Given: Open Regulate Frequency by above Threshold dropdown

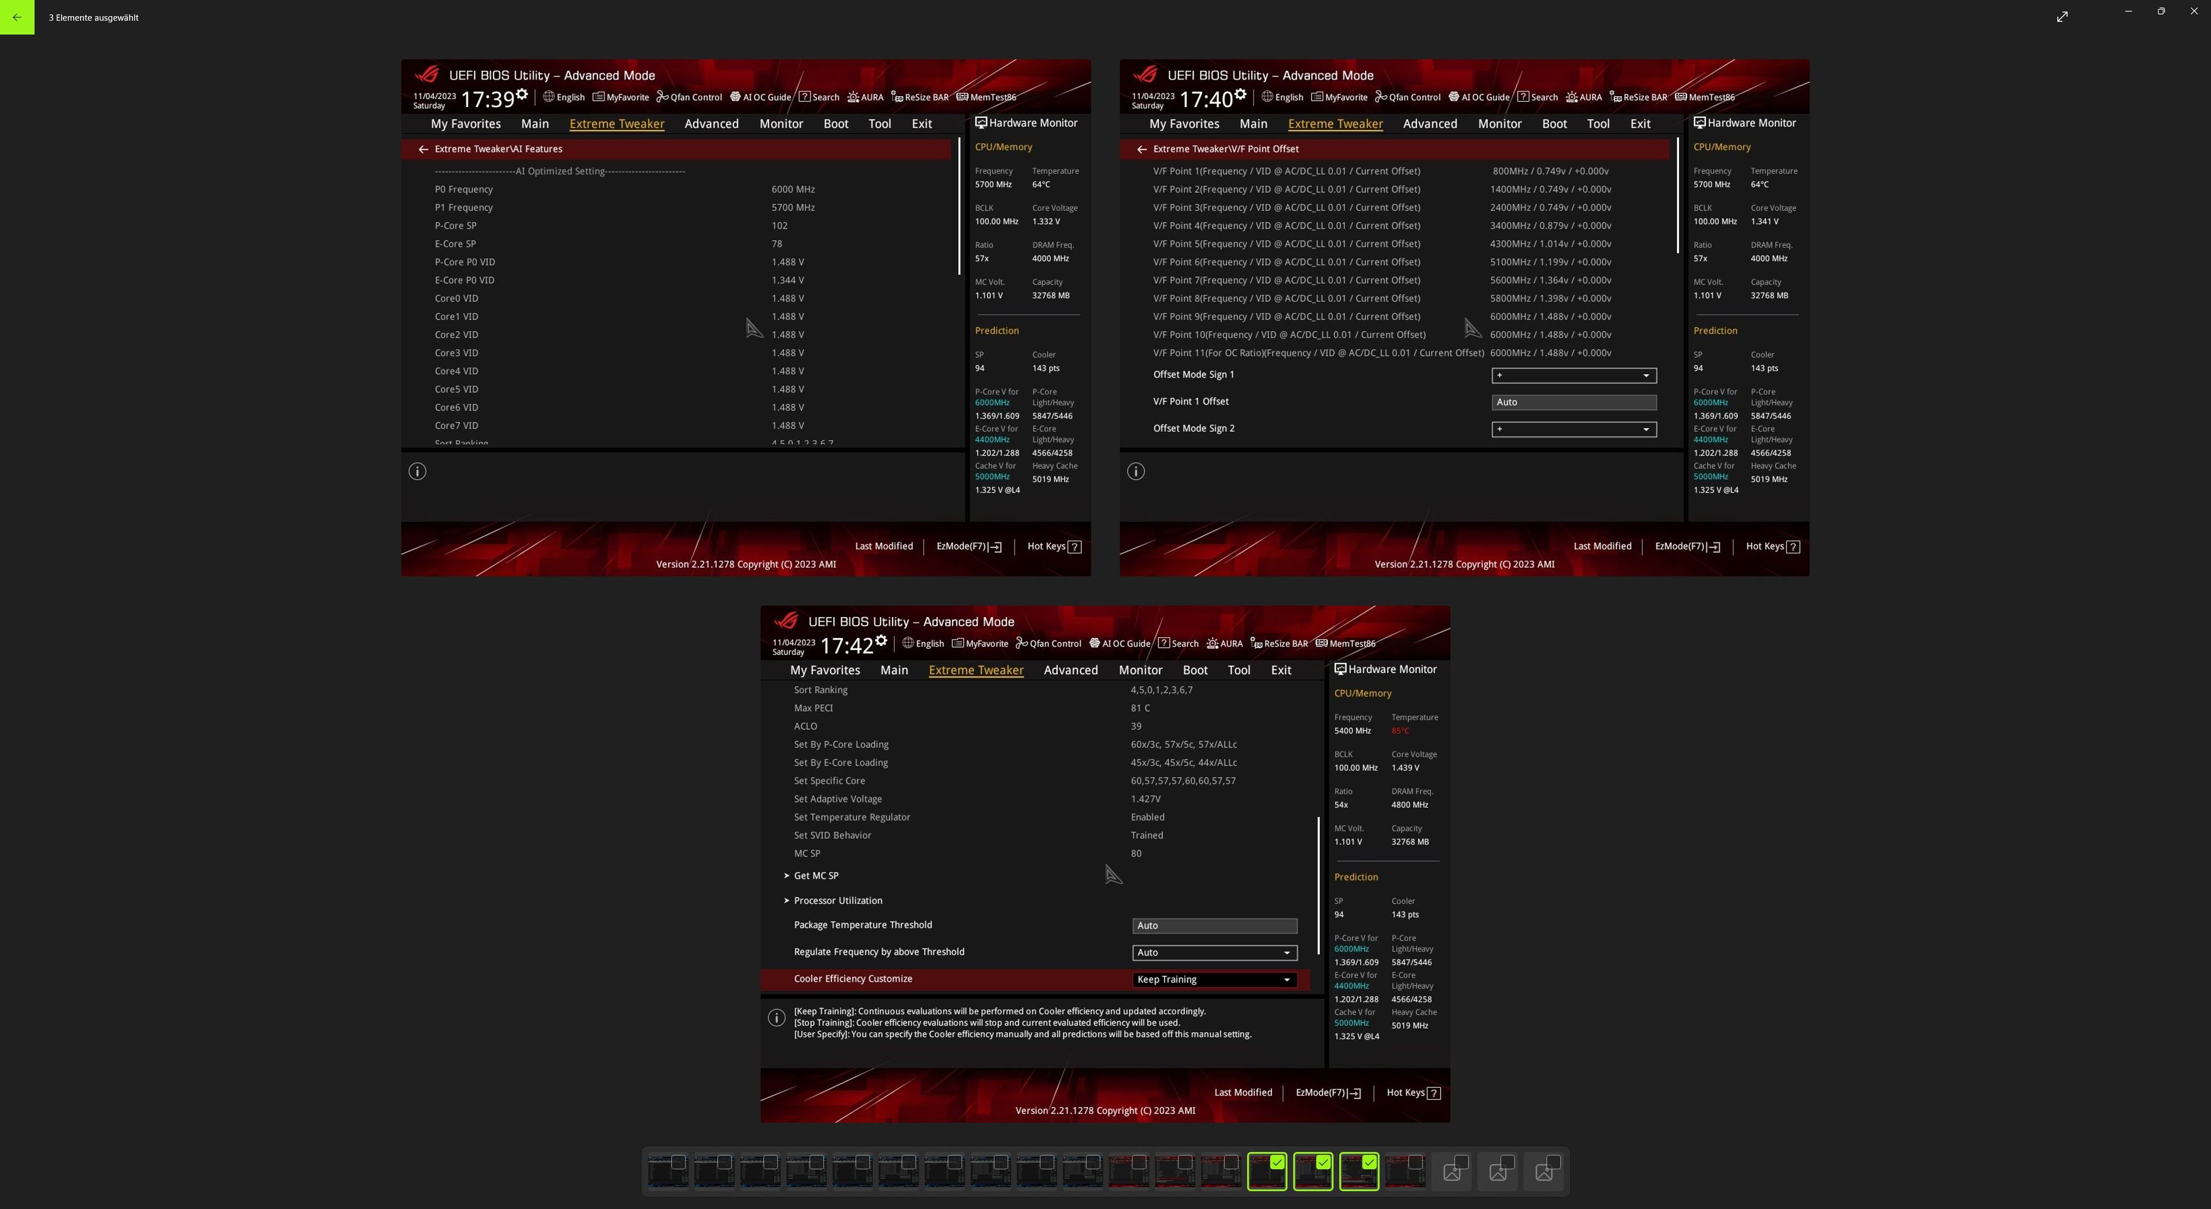Looking at the screenshot, I should [1214, 952].
